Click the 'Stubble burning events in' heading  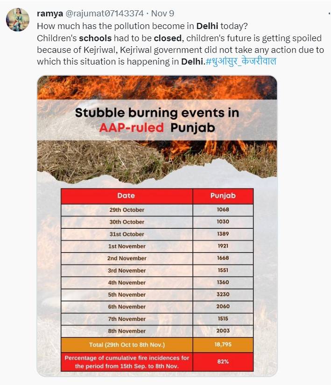(x=157, y=113)
